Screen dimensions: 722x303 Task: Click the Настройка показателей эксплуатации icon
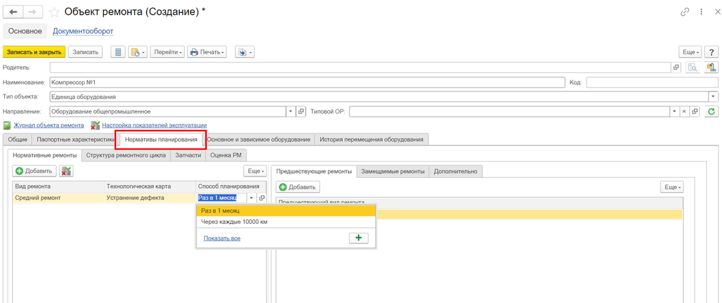pyautogui.click(x=95, y=125)
